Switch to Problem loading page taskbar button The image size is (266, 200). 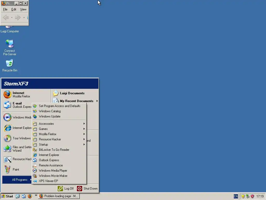click(59, 196)
